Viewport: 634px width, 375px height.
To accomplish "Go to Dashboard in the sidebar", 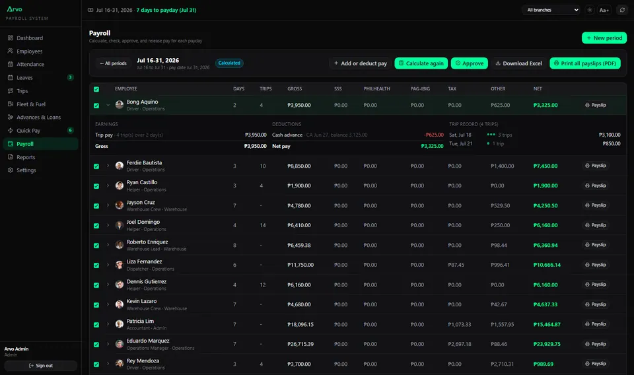I will (x=40, y=38).
